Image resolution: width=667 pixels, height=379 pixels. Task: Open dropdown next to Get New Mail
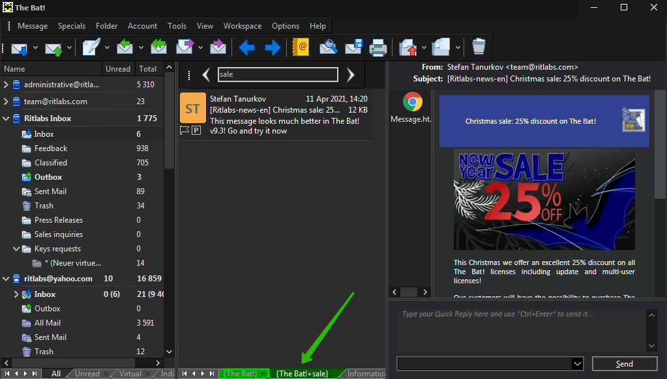pos(35,48)
